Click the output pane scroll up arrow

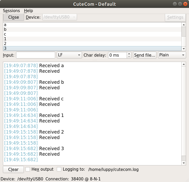click(x=184, y=64)
